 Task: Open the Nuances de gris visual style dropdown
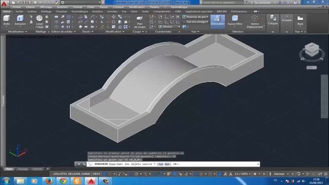click(195, 17)
